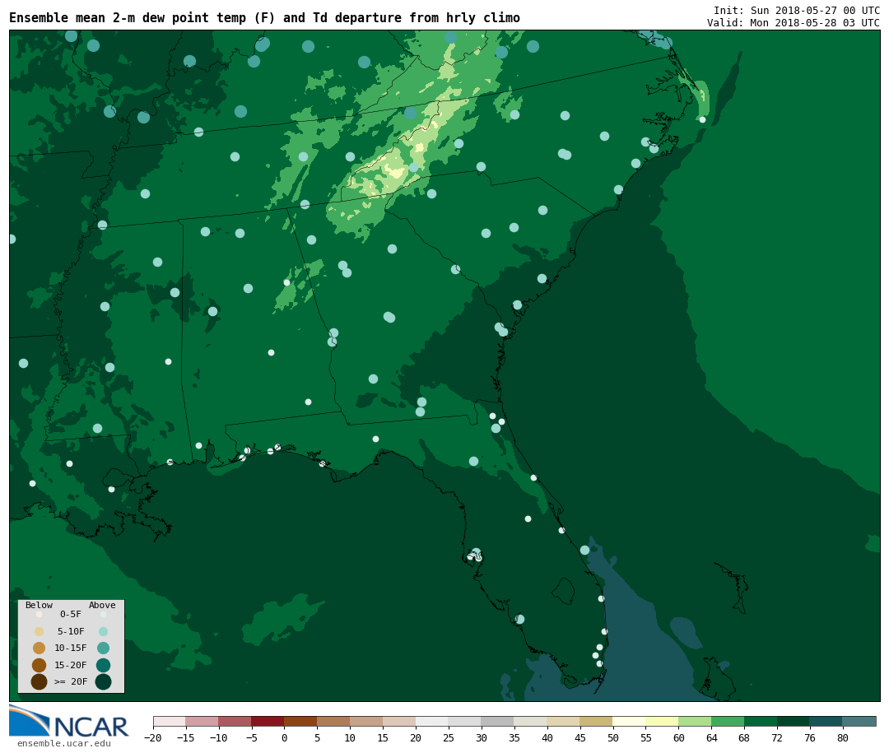This screenshot has height=753, width=889.
Task: Pick the -10 to -5 muted red colorbar swatch
Action: (235, 721)
